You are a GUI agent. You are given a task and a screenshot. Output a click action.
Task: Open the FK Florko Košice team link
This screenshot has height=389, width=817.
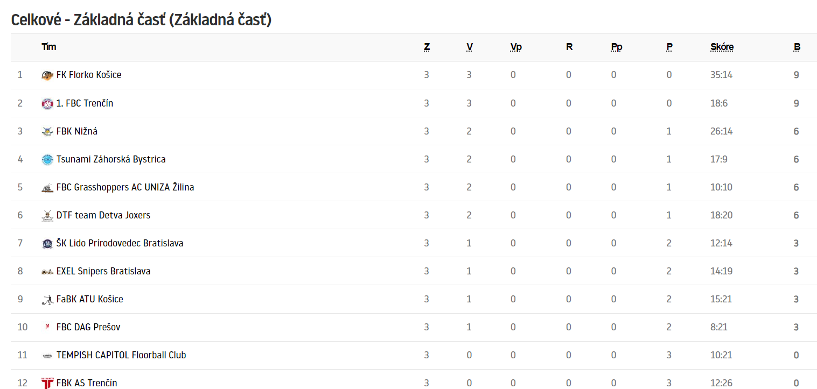click(x=89, y=75)
